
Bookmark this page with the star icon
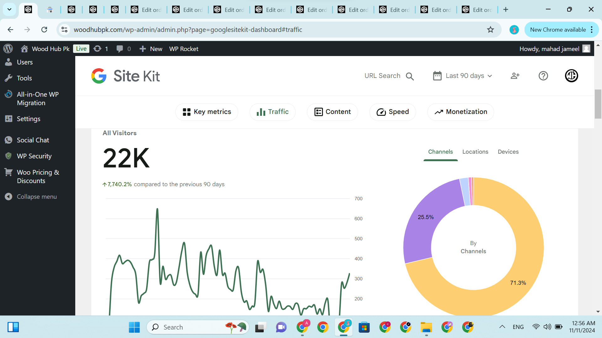490,30
